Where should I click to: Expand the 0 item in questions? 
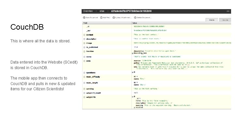[133, 72]
